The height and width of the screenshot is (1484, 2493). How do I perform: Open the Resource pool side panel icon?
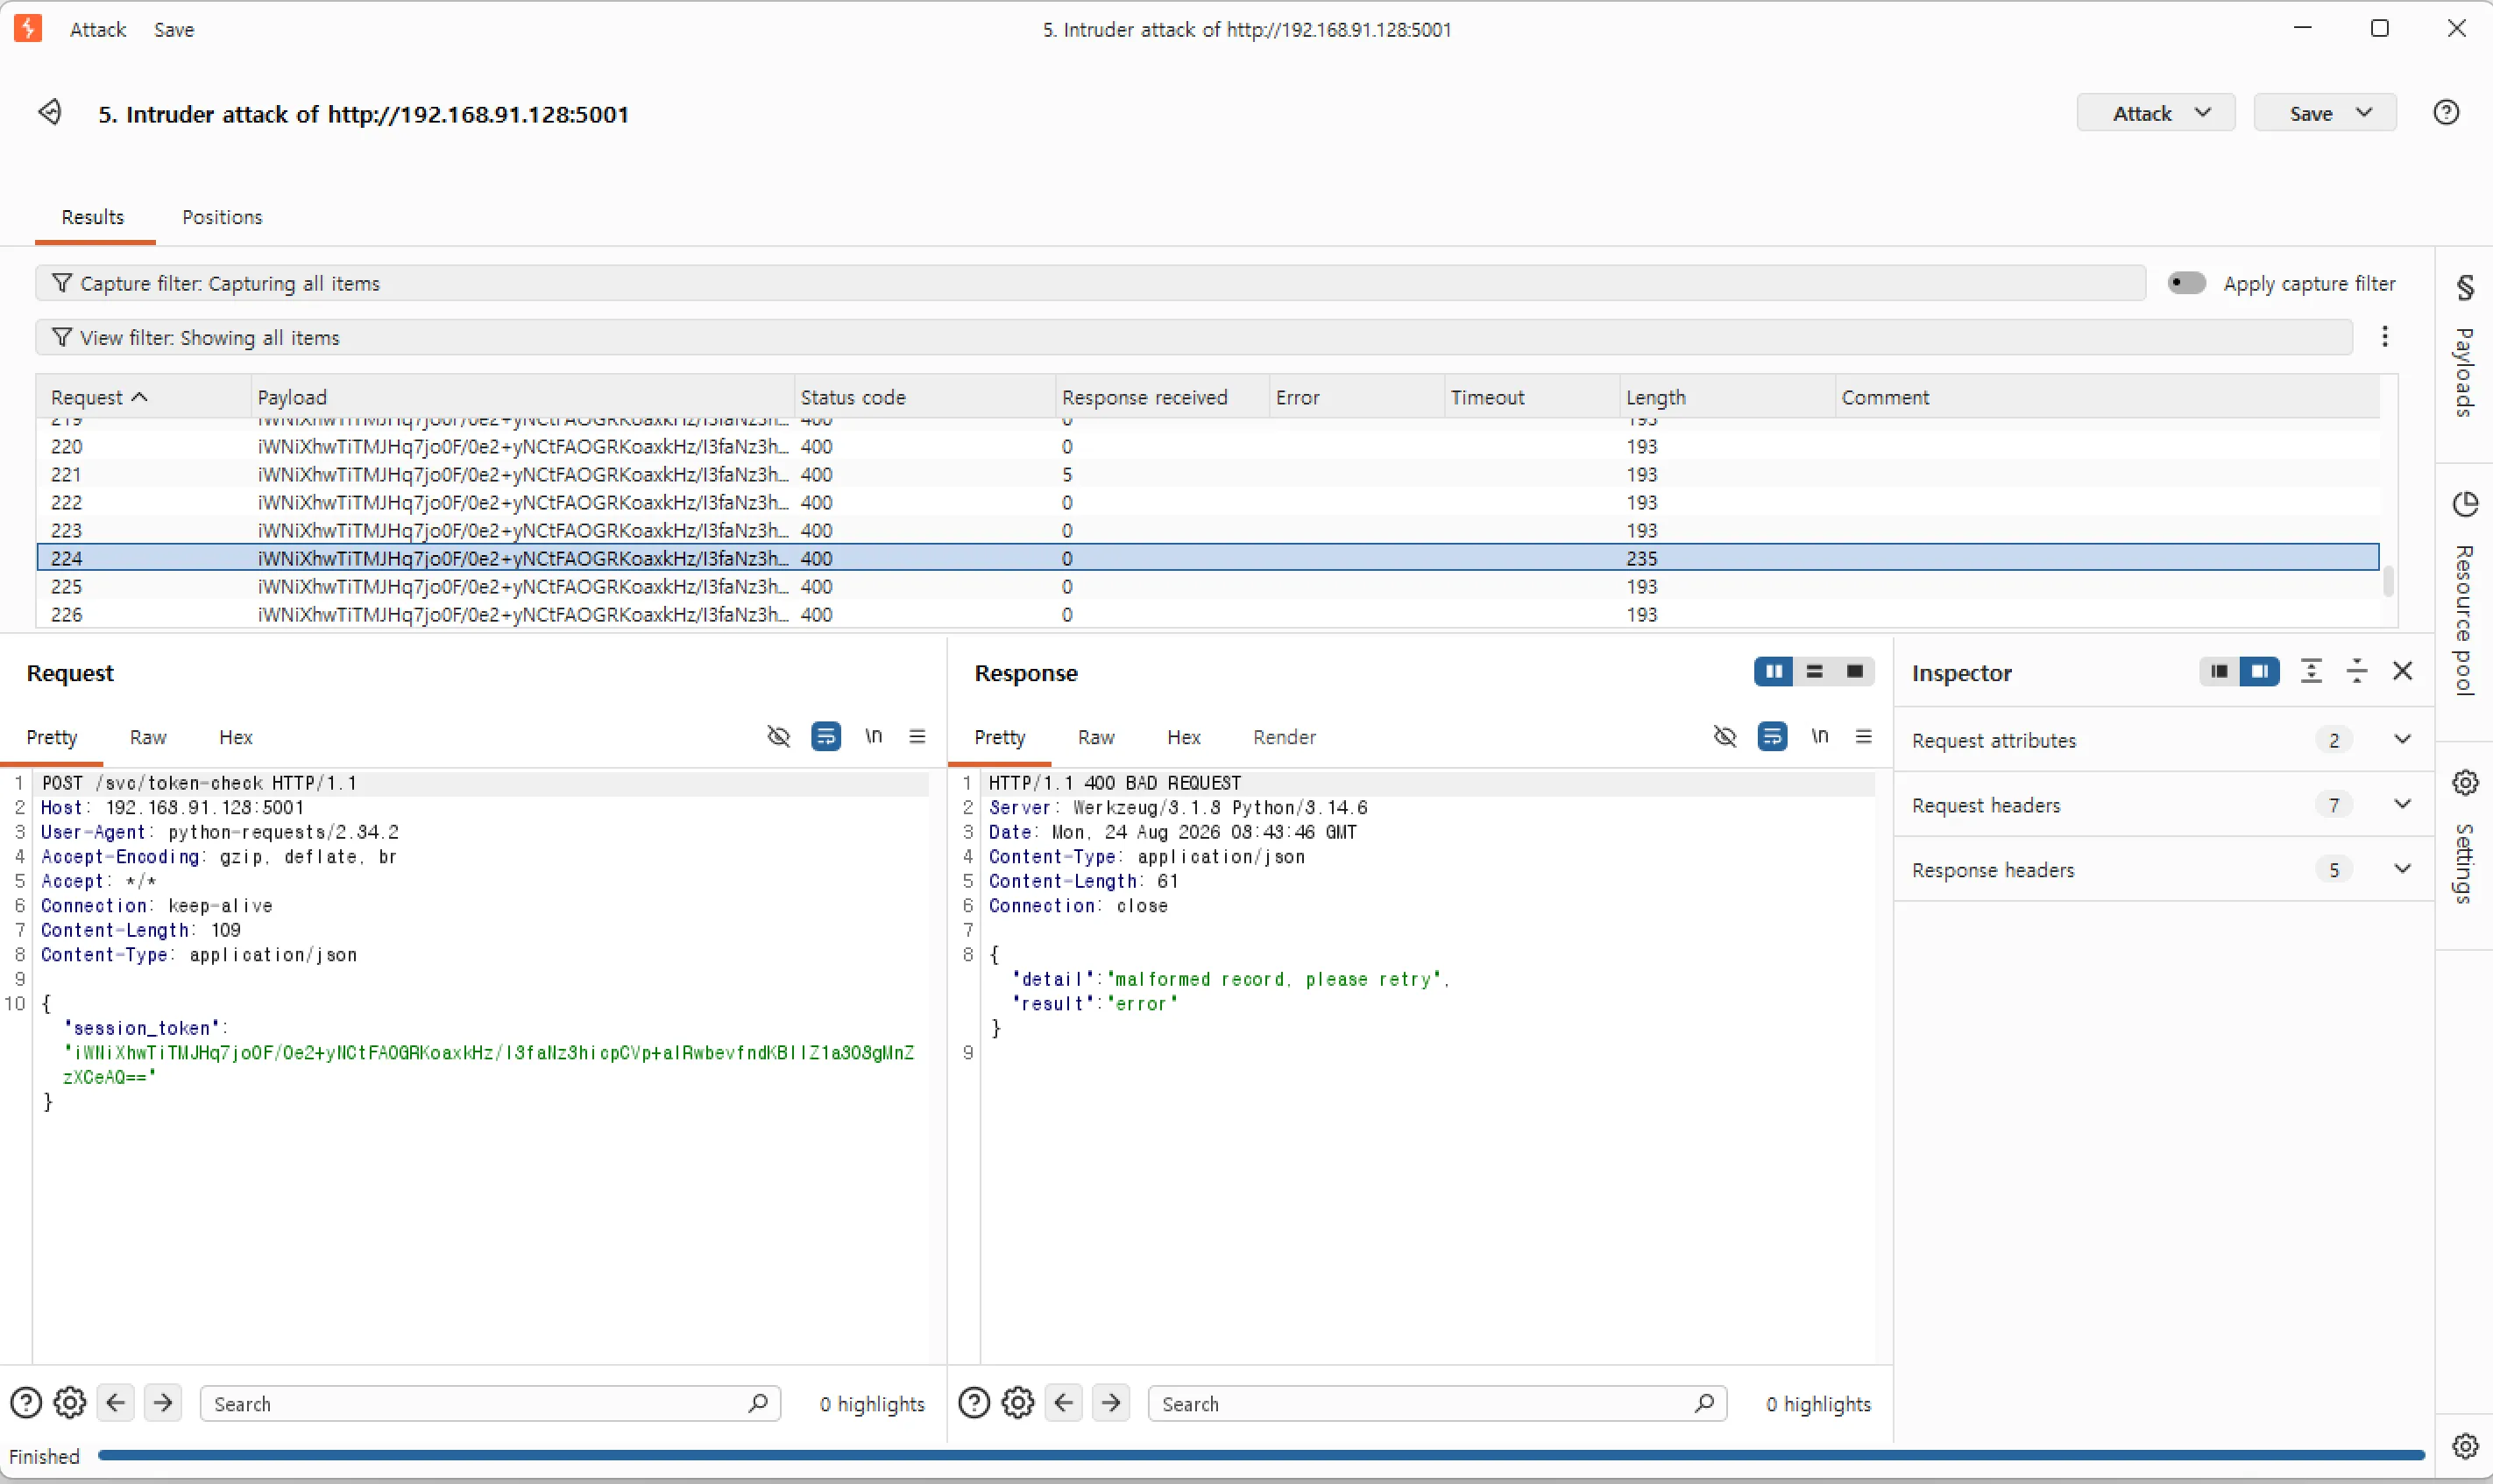click(2464, 504)
